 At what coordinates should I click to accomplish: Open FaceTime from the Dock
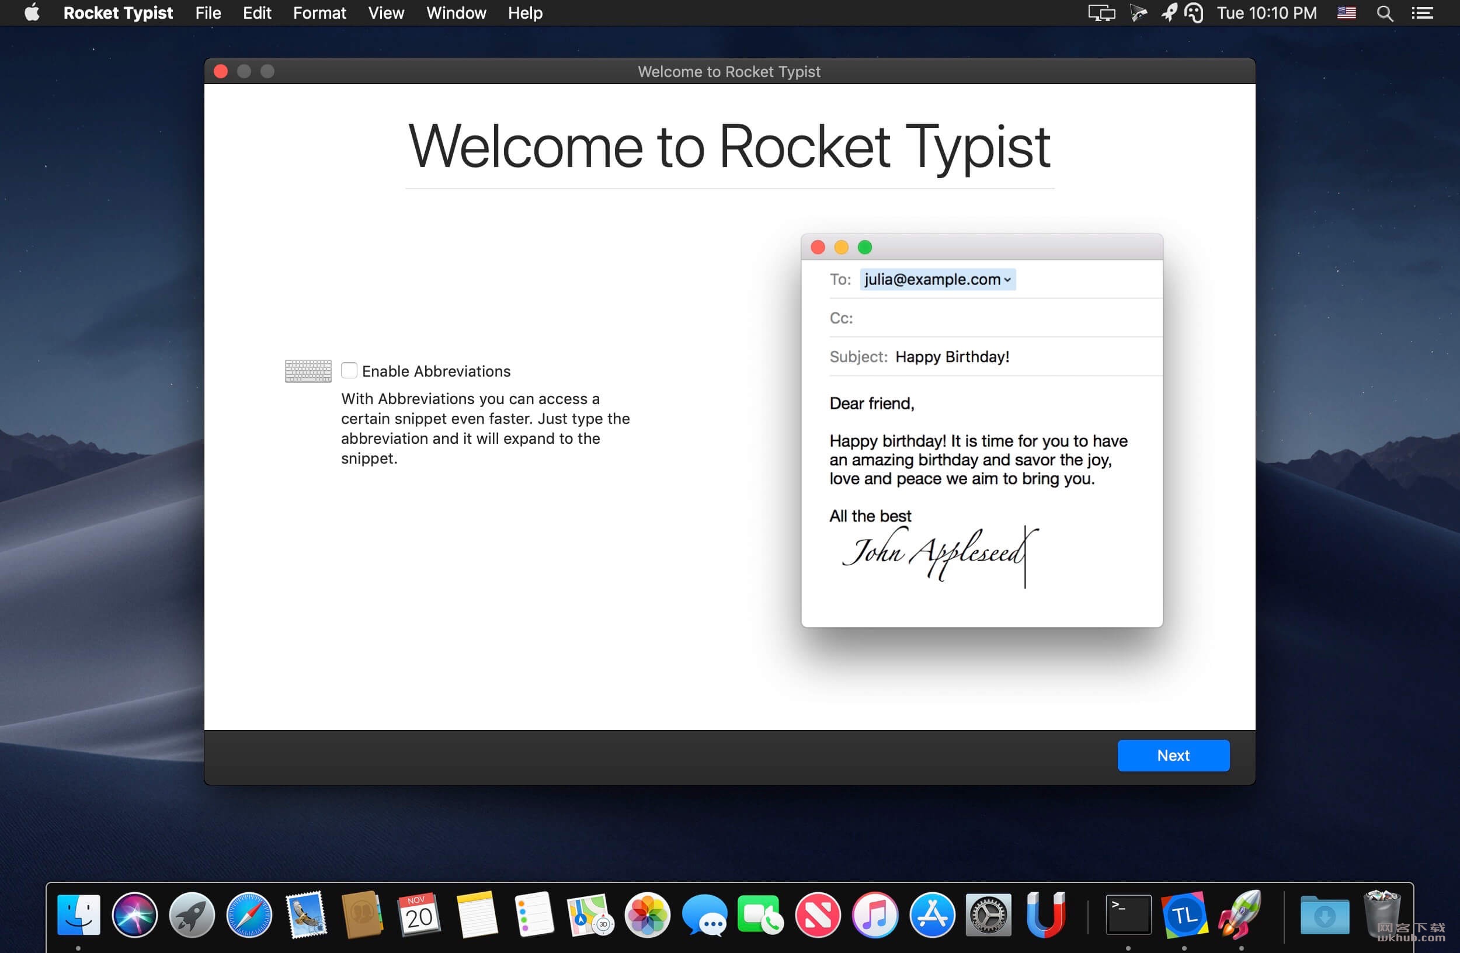pyautogui.click(x=761, y=915)
